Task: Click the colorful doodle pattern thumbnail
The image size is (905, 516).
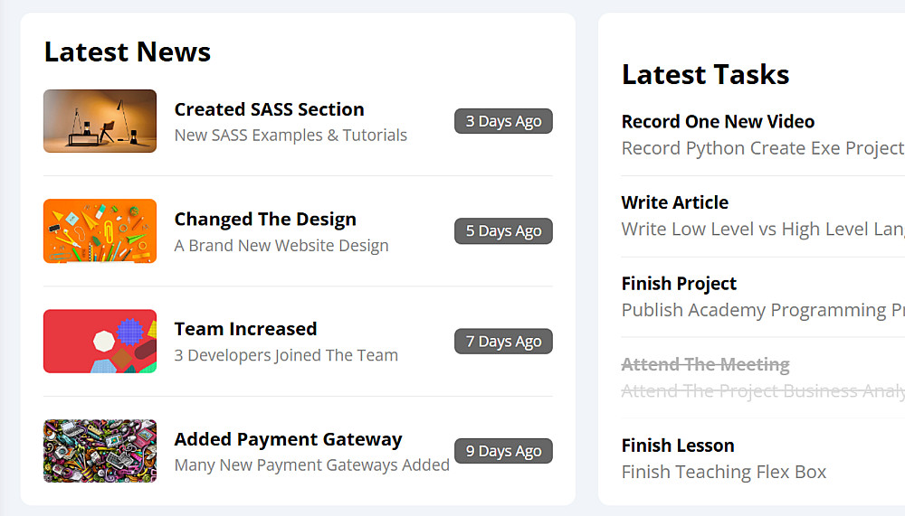Action: (100, 451)
